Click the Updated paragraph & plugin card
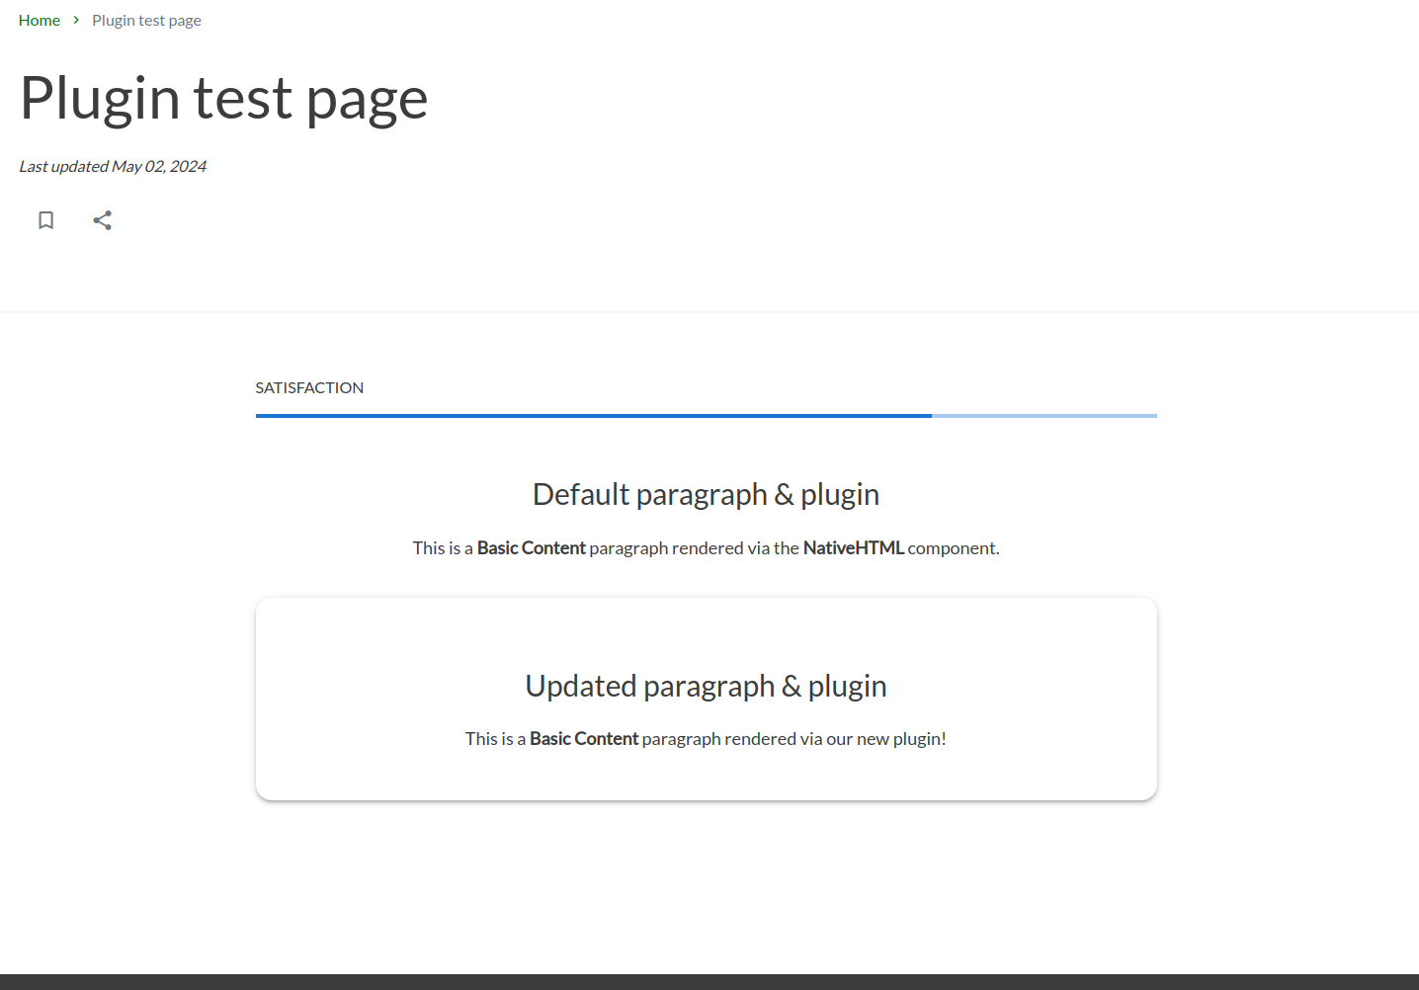1419x990 pixels. tap(706, 699)
